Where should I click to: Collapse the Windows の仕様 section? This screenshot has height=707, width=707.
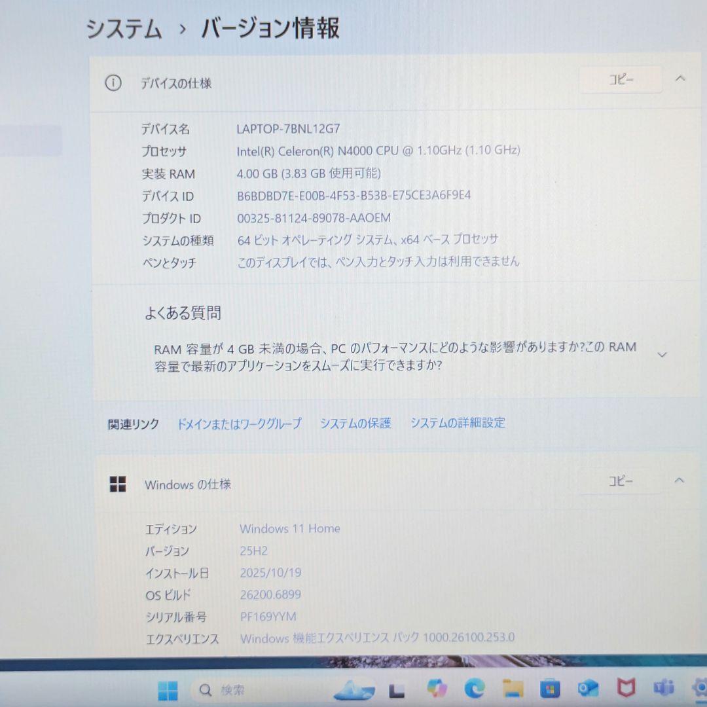pos(679,481)
